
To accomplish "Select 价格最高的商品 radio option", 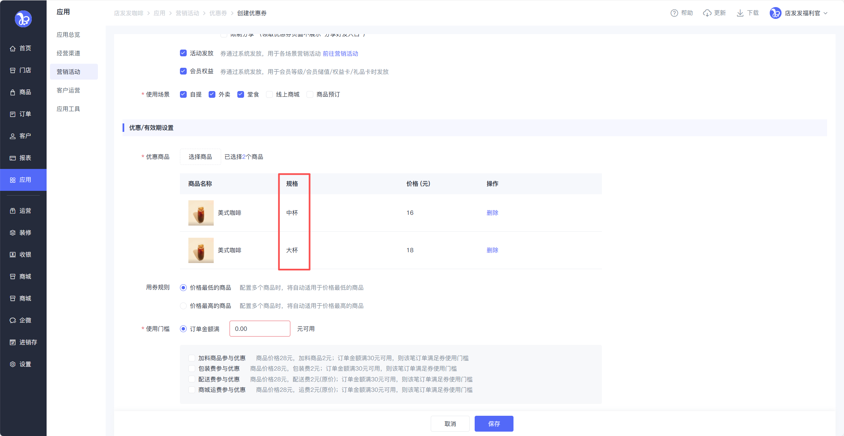I will click(183, 306).
